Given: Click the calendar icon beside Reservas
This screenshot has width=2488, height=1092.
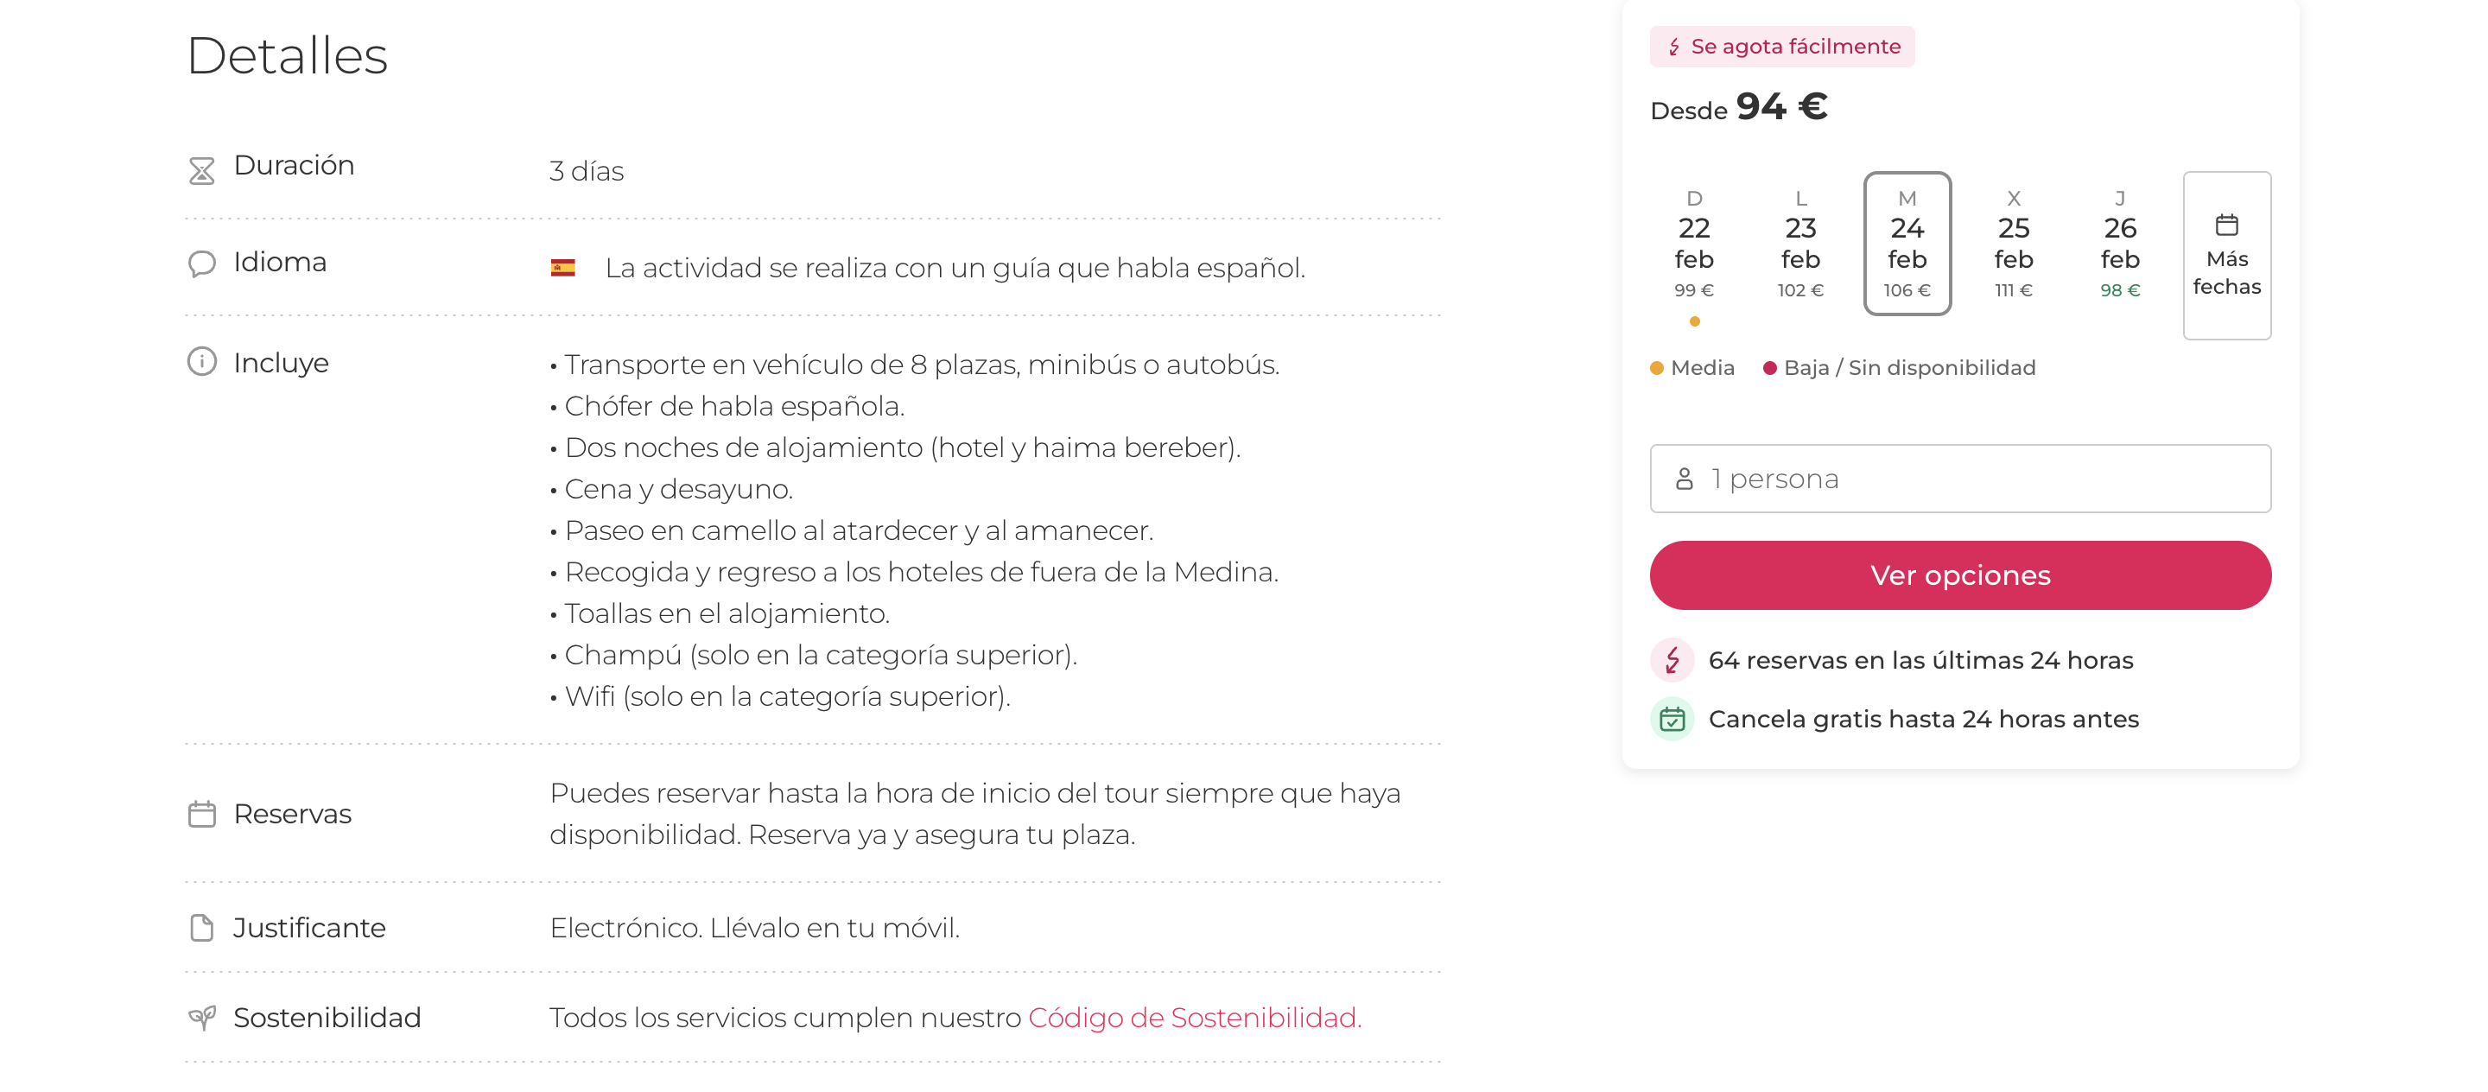Looking at the screenshot, I should (x=202, y=814).
